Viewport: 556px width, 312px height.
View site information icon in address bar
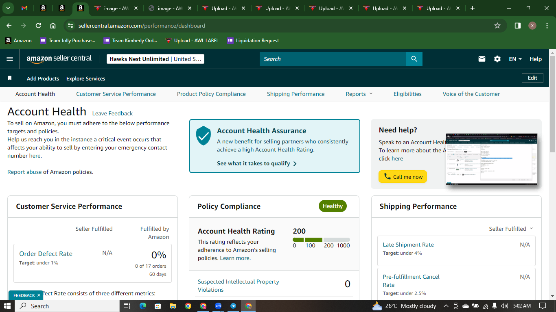(70, 26)
